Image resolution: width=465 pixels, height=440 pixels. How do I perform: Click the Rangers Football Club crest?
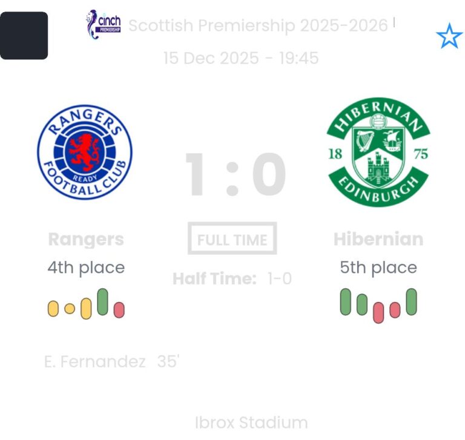tap(84, 152)
